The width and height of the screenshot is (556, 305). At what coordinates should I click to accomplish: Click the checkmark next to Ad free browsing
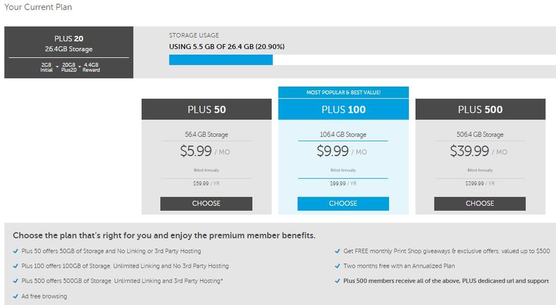pyautogui.click(x=16, y=296)
